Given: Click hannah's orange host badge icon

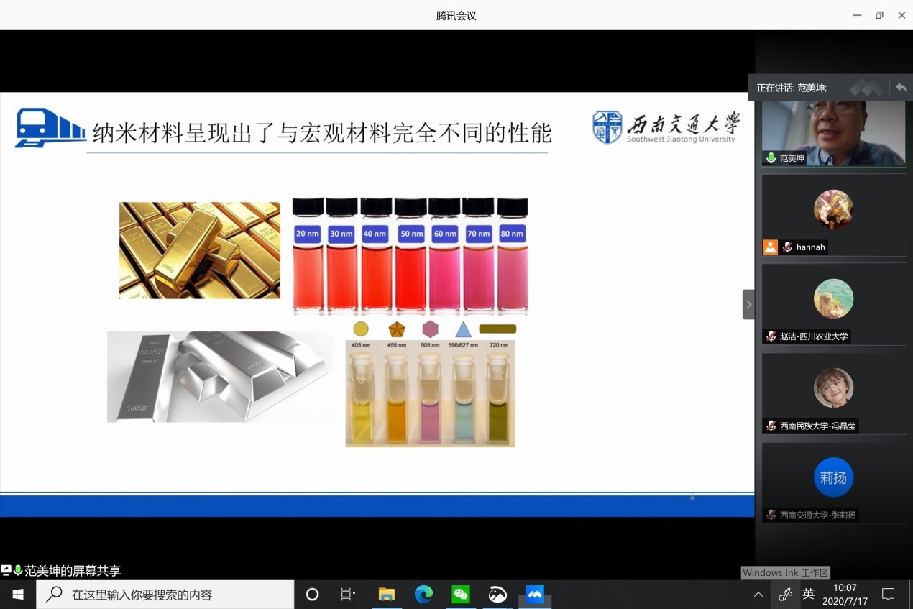Looking at the screenshot, I should (x=770, y=247).
